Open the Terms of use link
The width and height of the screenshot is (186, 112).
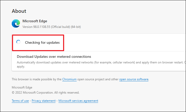click(20, 101)
